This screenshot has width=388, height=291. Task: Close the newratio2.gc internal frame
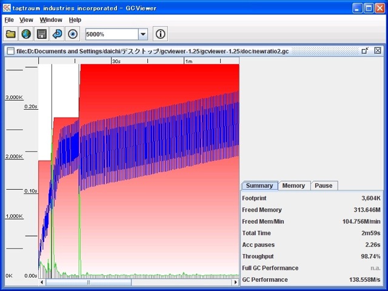(x=378, y=51)
